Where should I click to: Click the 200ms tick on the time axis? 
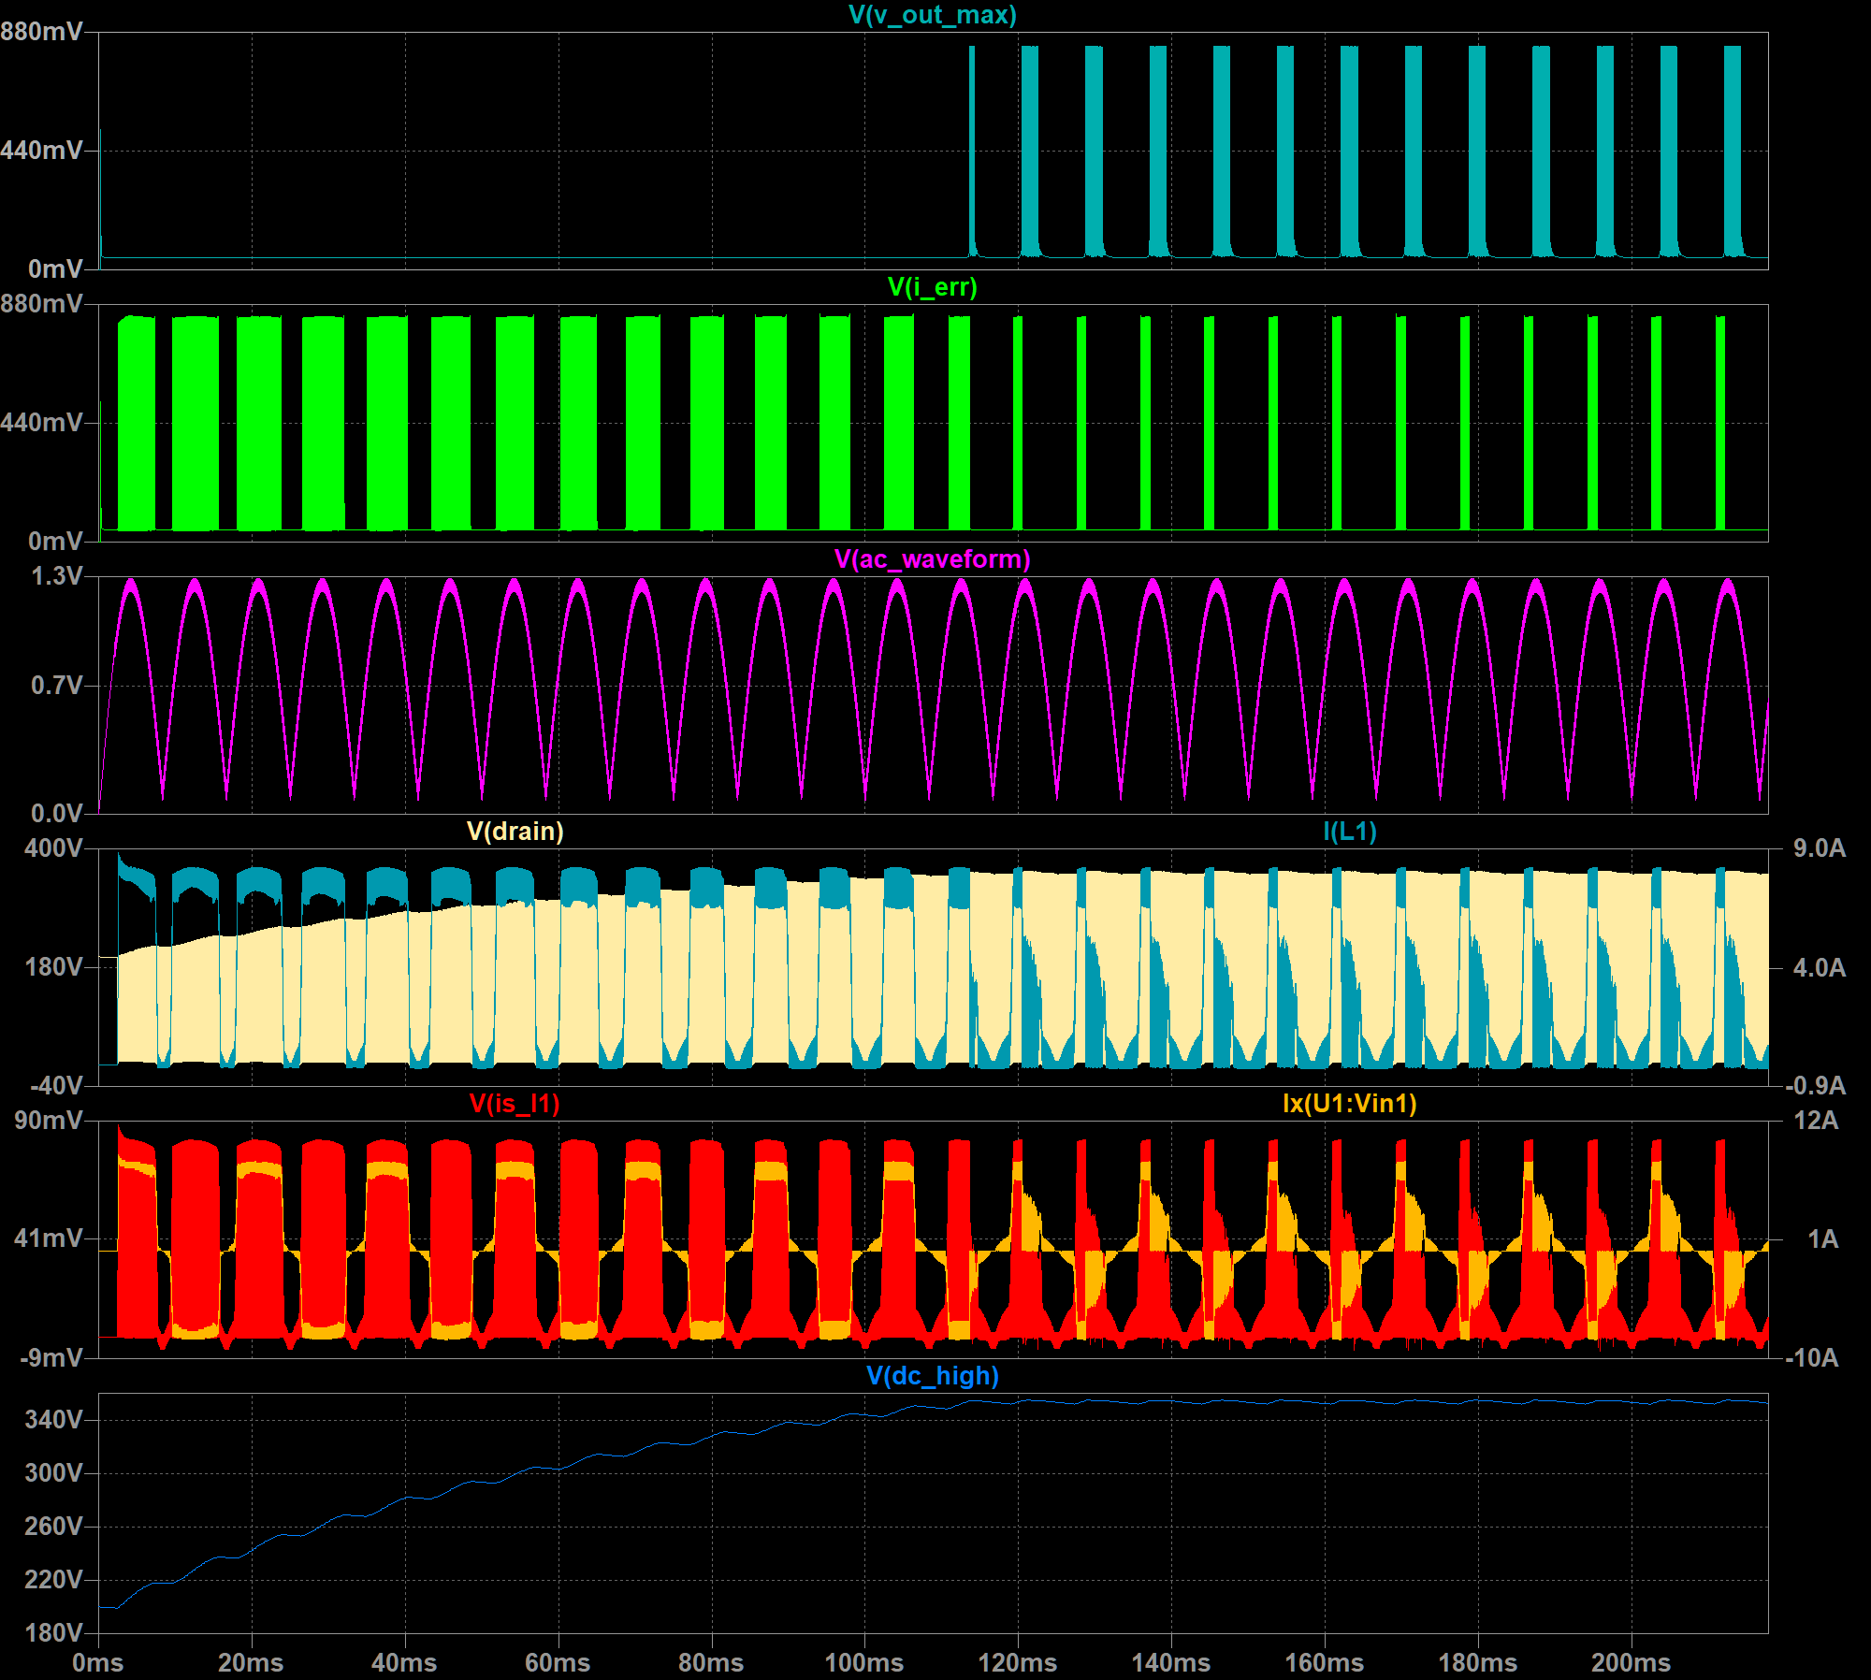coord(1631,1663)
